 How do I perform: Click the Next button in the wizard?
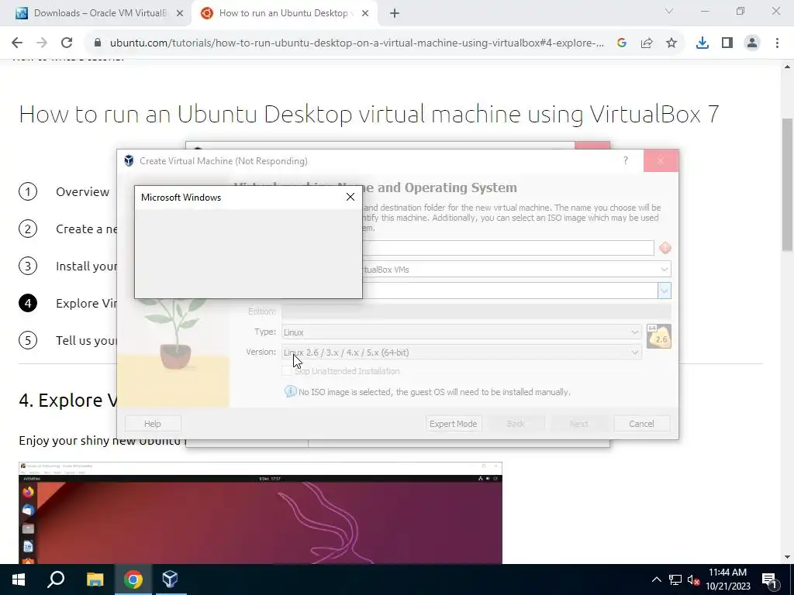[x=578, y=424]
